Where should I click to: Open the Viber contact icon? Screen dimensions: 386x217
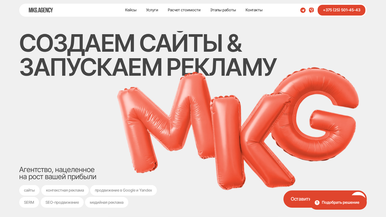pyautogui.click(x=311, y=10)
